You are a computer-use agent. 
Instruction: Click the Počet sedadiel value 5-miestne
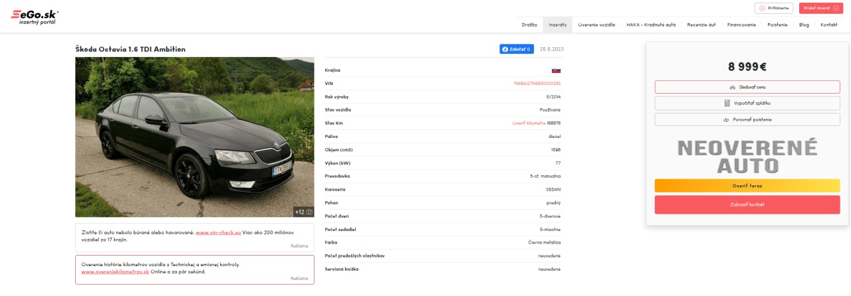[550, 230]
